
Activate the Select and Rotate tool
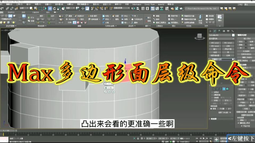(54, 8)
